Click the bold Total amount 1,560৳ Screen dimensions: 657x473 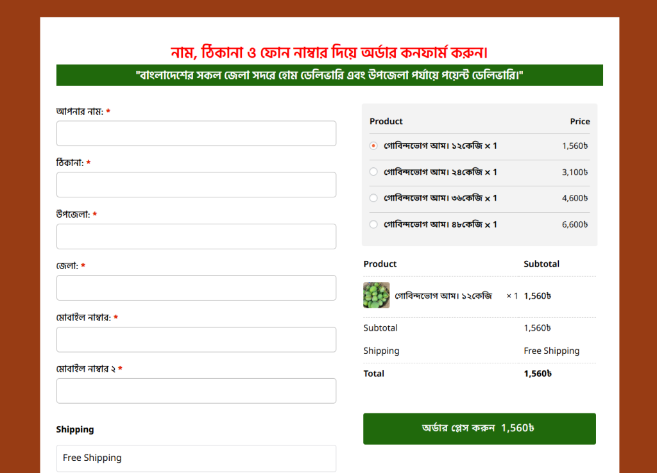tap(538, 374)
